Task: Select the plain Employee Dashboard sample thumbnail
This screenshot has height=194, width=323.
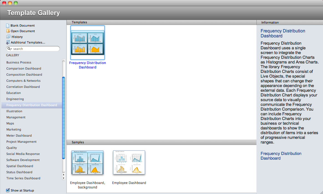Action: pyautogui.click(x=129, y=163)
